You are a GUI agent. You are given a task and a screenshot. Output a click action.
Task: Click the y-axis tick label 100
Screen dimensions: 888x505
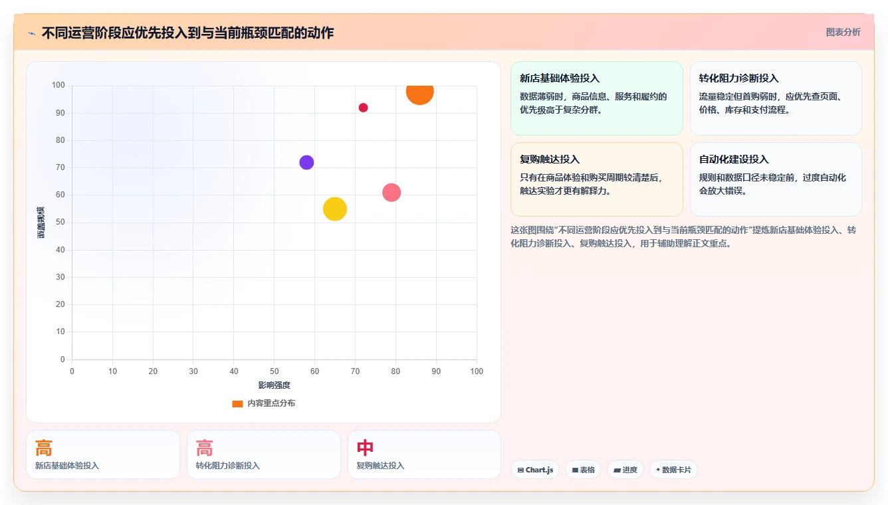(x=58, y=85)
